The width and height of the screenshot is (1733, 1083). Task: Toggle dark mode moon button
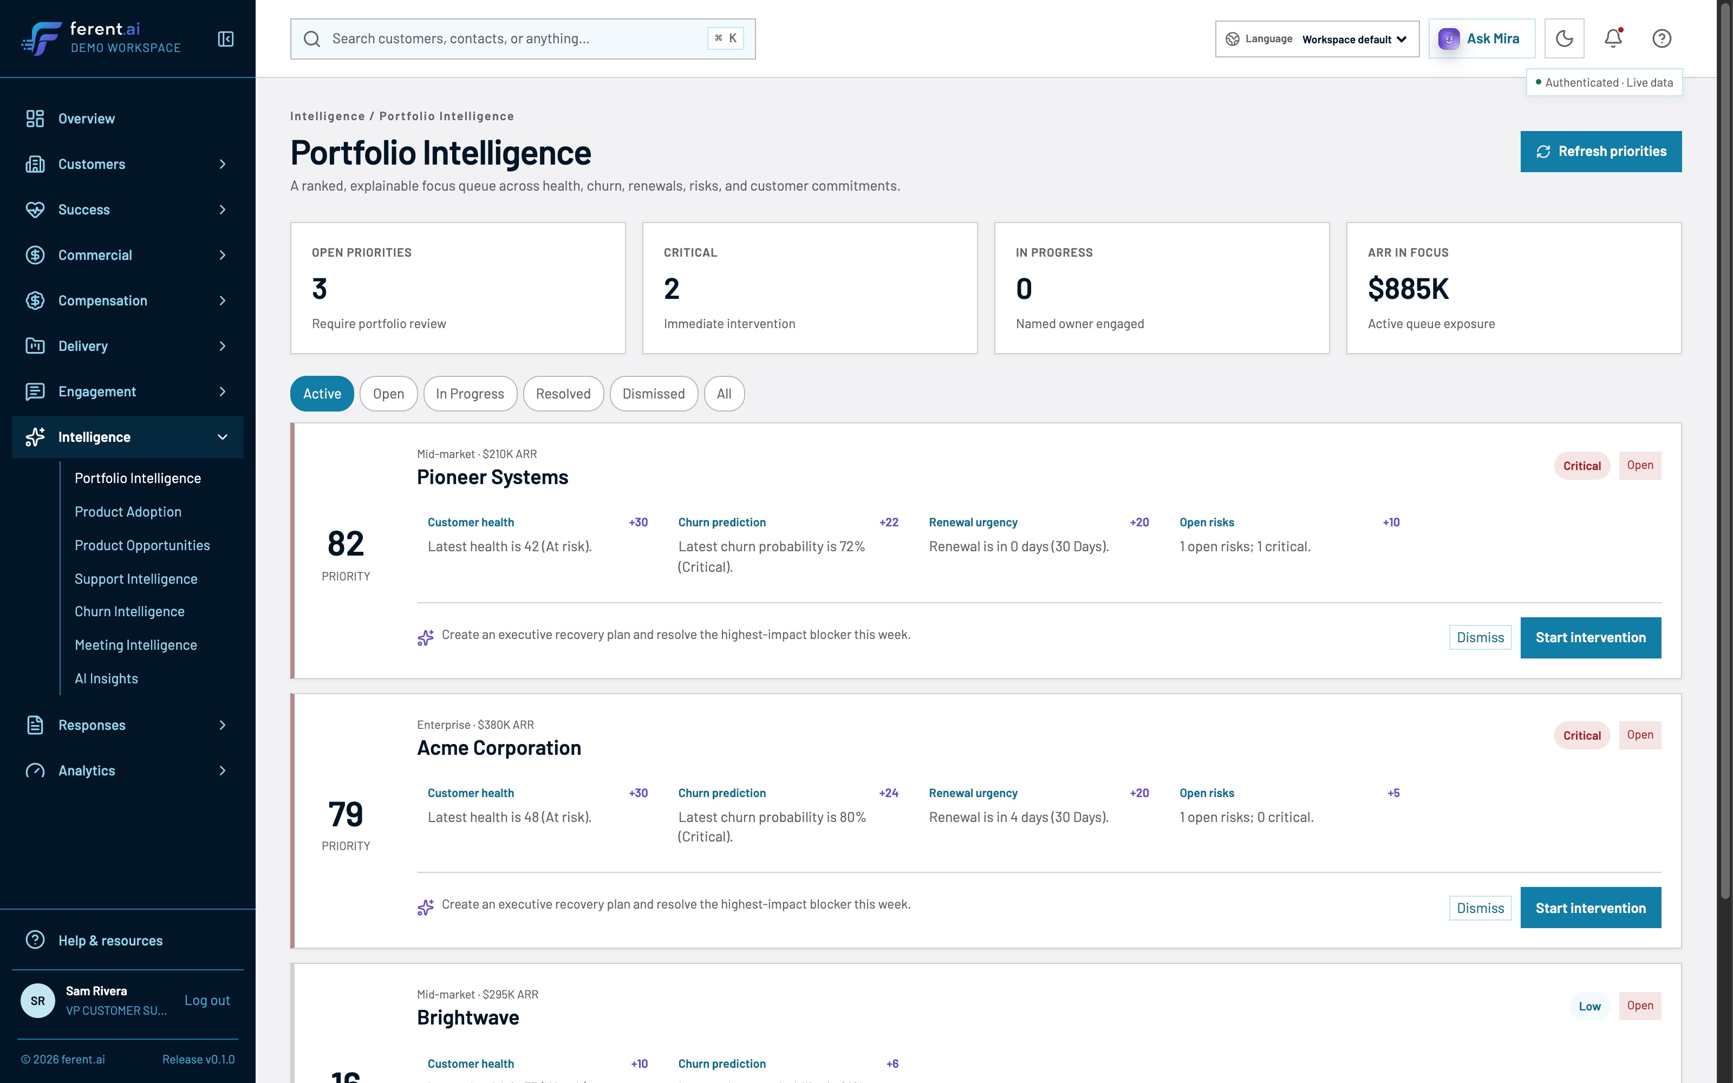tap(1564, 38)
